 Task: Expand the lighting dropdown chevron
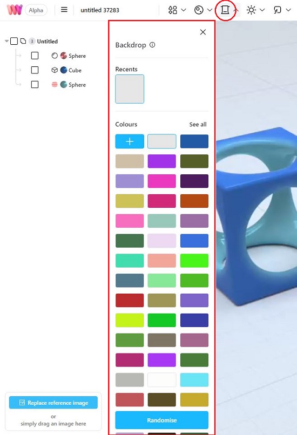coord(262,10)
